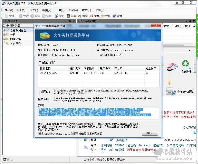Click the train icon in the workflow panel
198x164 pixels.
(x=173, y=67)
